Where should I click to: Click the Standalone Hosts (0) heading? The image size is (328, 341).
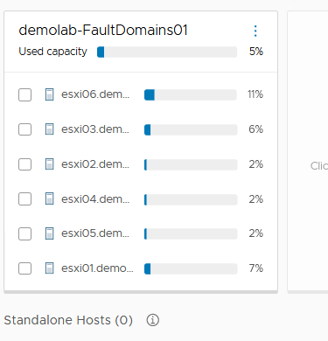pyautogui.click(x=68, y=320)
